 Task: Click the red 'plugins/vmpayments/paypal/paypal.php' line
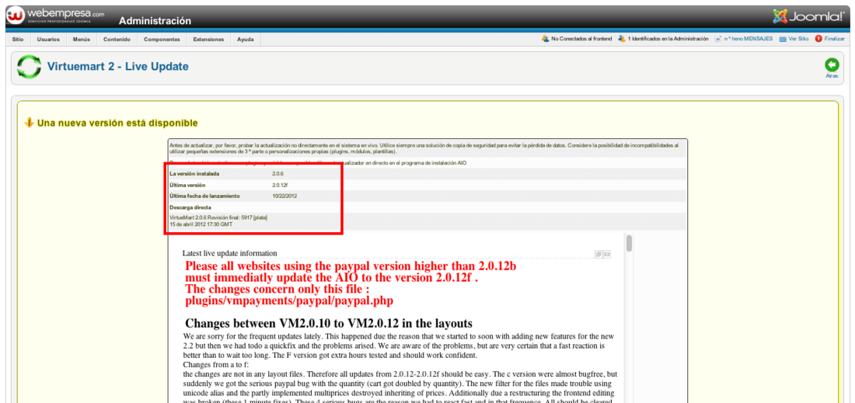pyautogui.click(x=289, y=301)
